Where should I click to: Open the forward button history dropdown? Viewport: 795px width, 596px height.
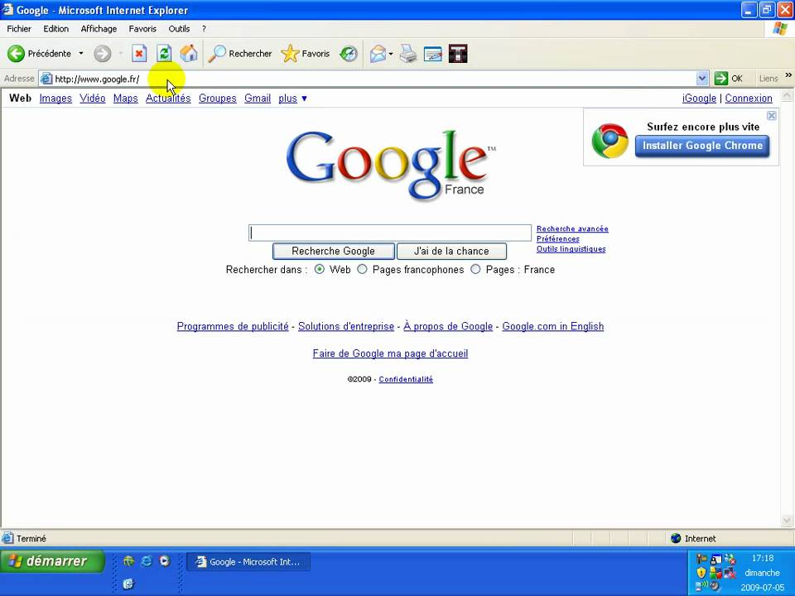pos(121,53)
